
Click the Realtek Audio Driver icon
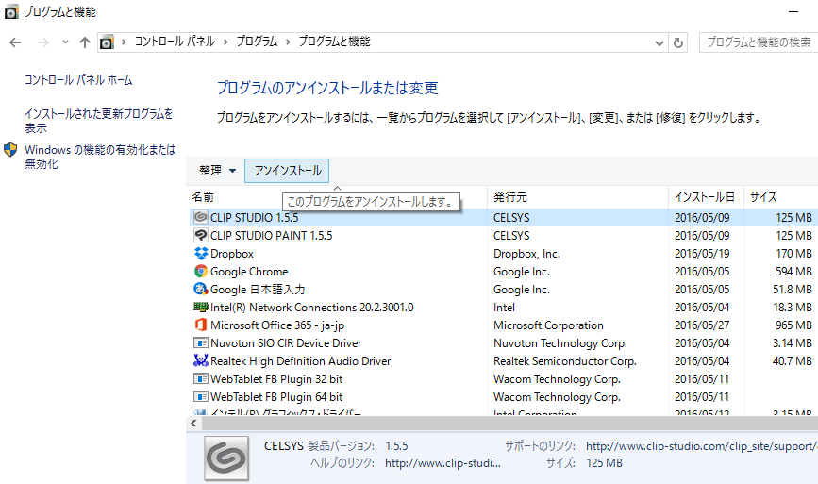200,360
